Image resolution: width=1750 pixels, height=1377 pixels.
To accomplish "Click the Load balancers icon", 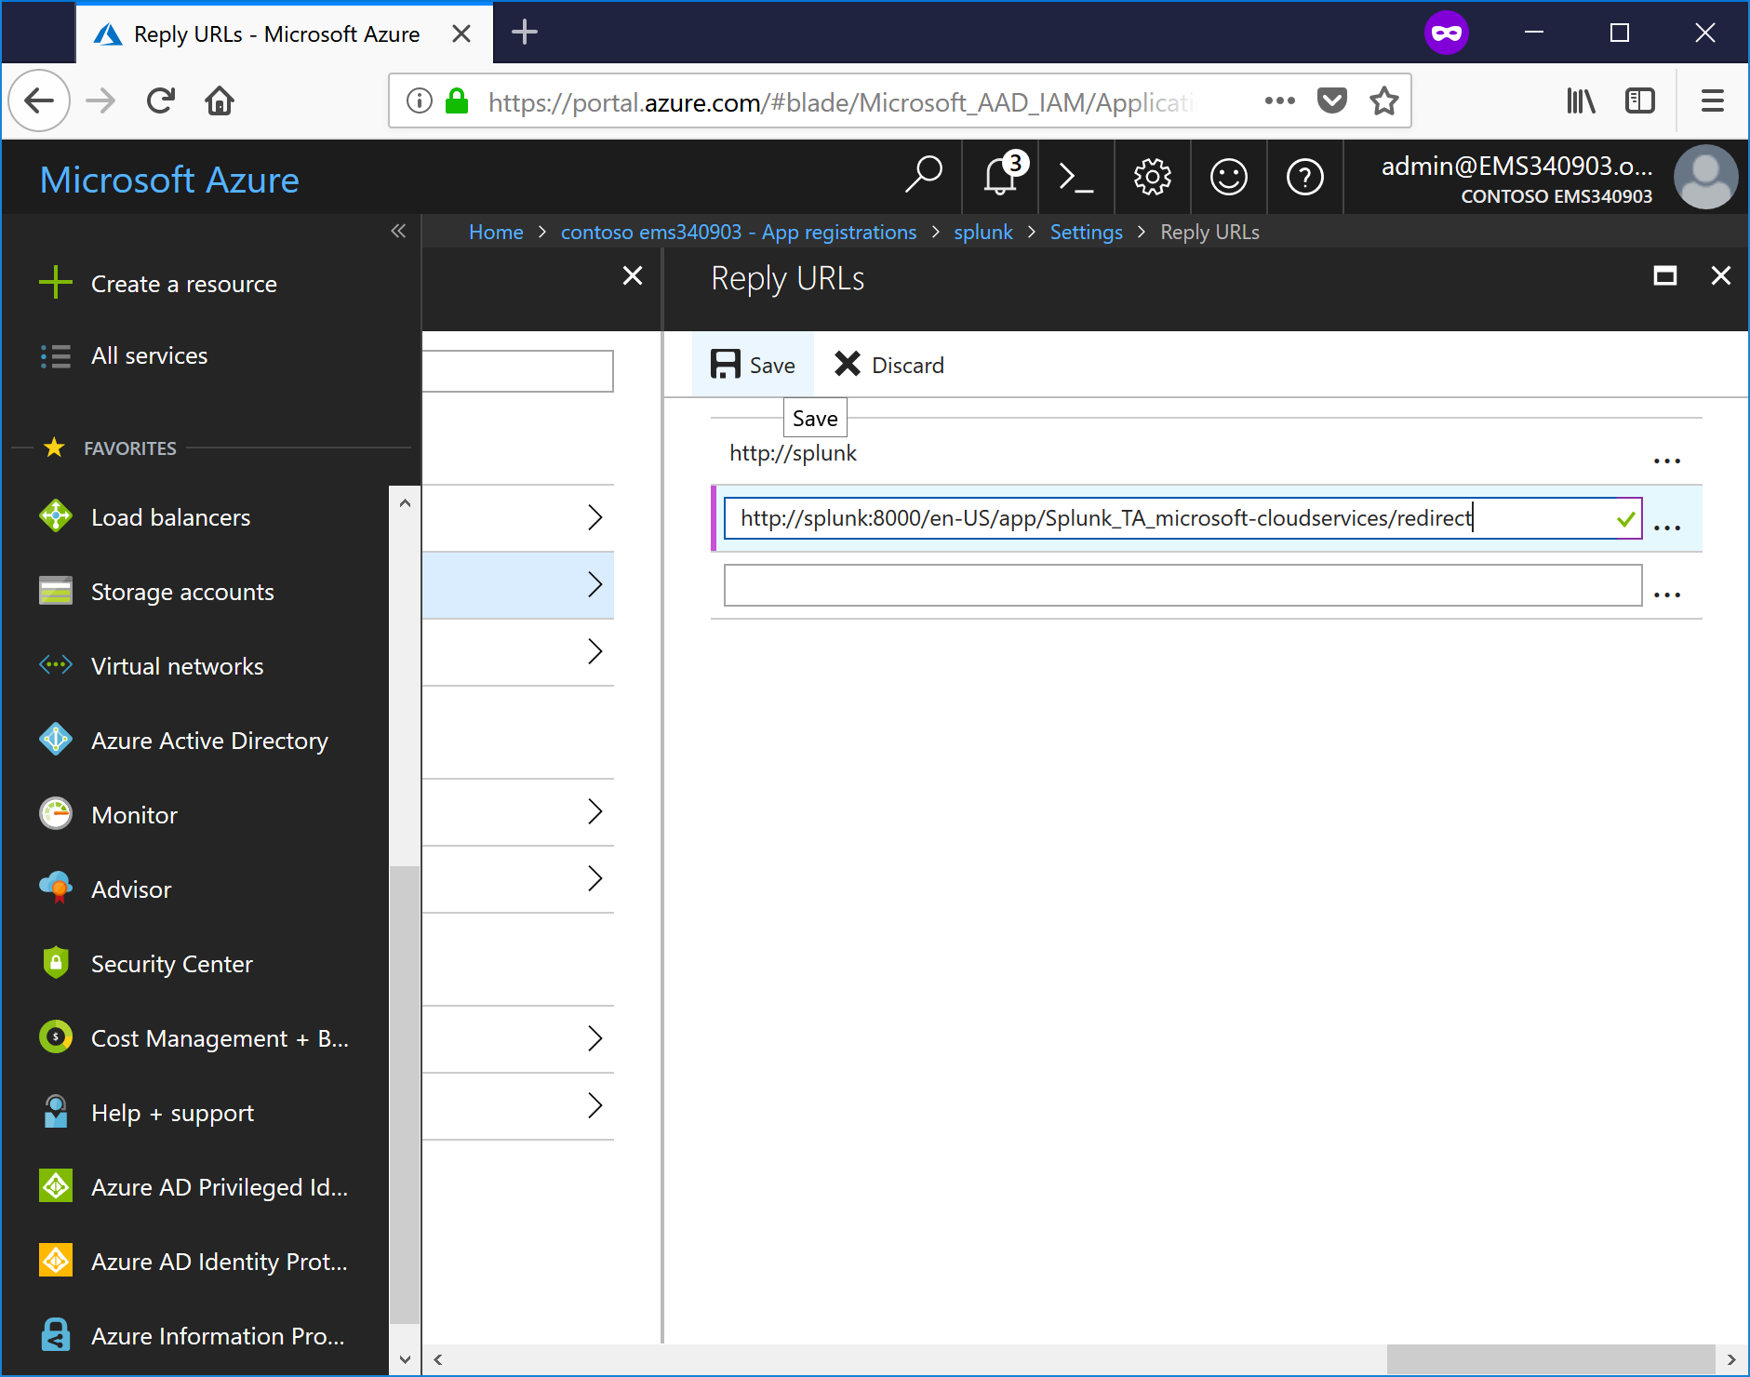I will click(56, 516).
